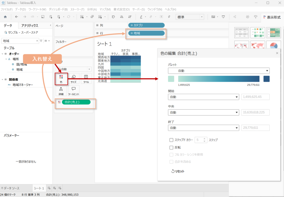Click the Detail (詳細) marks card

coord(61,91)
